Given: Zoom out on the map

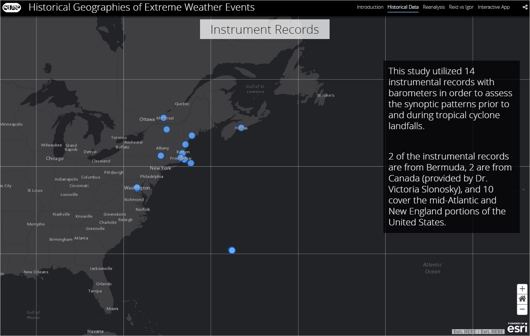Looking at the screenshot, I should pos(522,309).
